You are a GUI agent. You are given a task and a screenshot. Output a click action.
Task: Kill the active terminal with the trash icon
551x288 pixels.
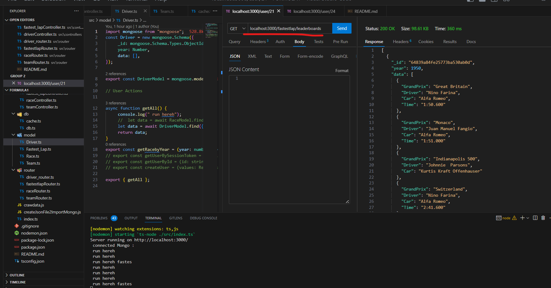(543, 218)
